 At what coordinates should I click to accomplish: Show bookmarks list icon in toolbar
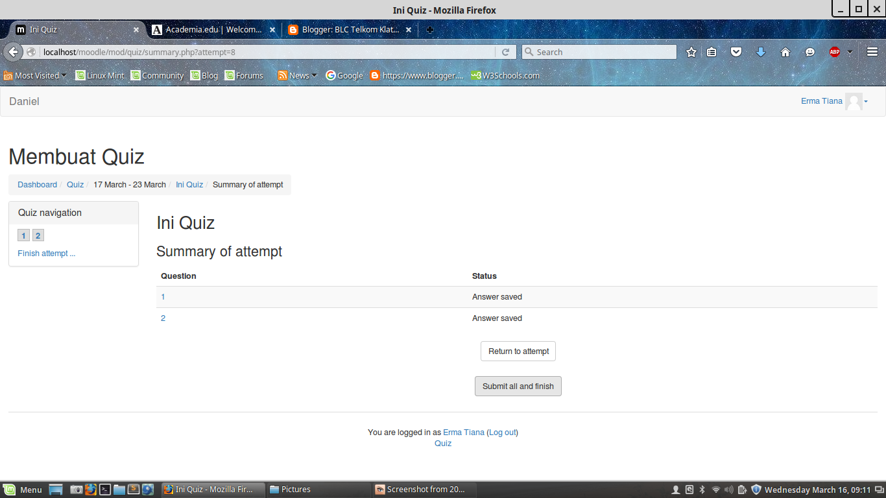[x=712, y=52]
